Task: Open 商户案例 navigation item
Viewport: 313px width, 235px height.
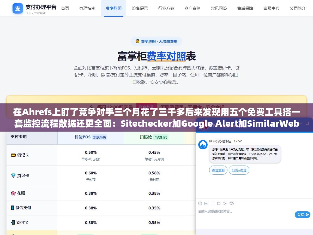Action: 192,8
